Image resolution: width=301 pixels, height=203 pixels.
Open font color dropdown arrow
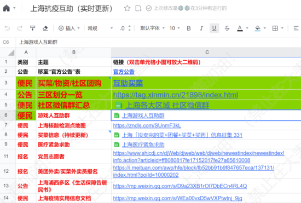247,28
